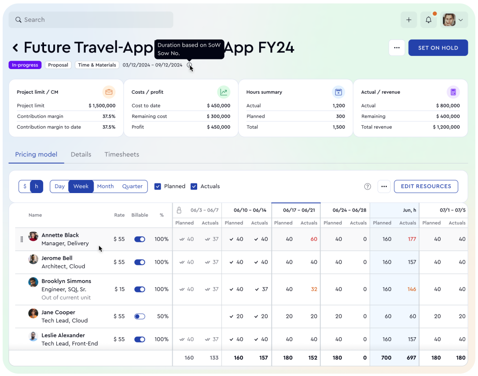478x376 pixels.
Task: Click Jerome Bell's avatar
Action: (33, 259)
